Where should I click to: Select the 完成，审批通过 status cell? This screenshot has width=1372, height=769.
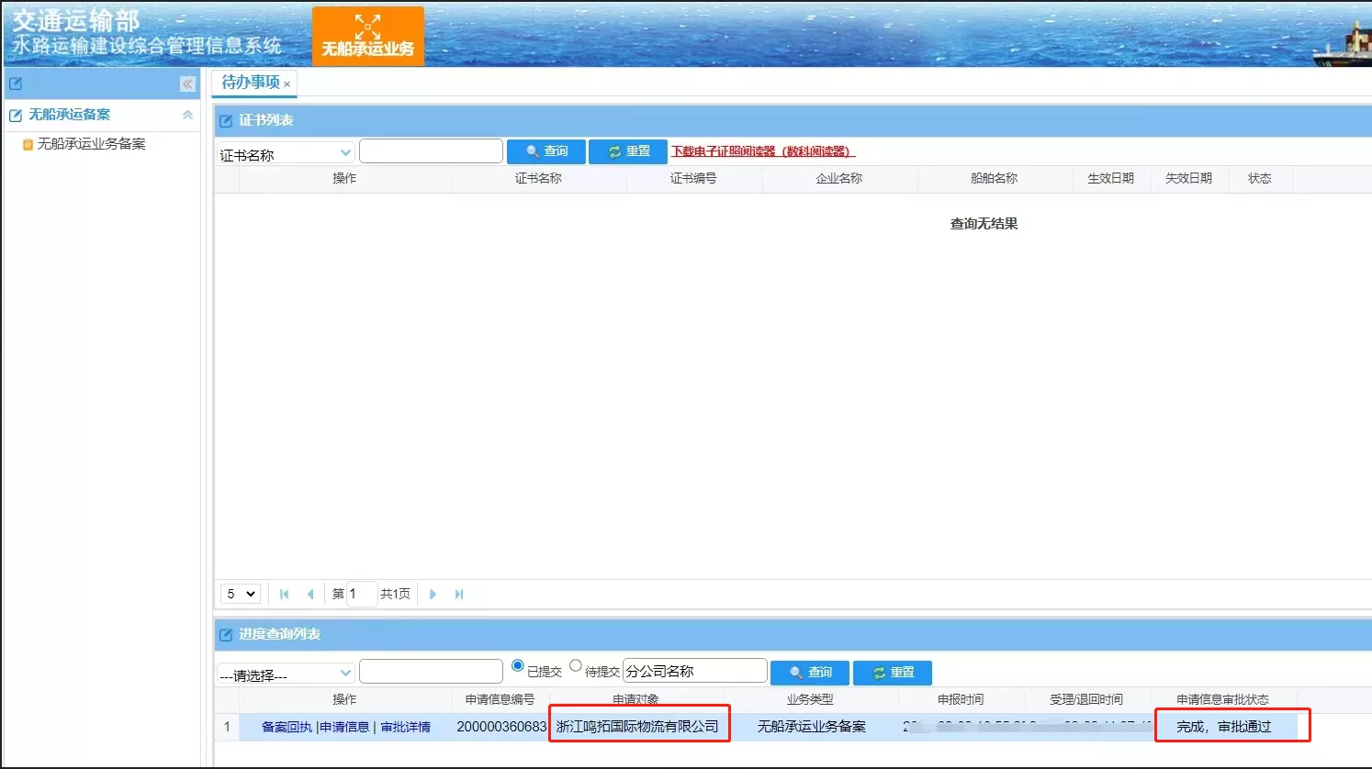1224,727
